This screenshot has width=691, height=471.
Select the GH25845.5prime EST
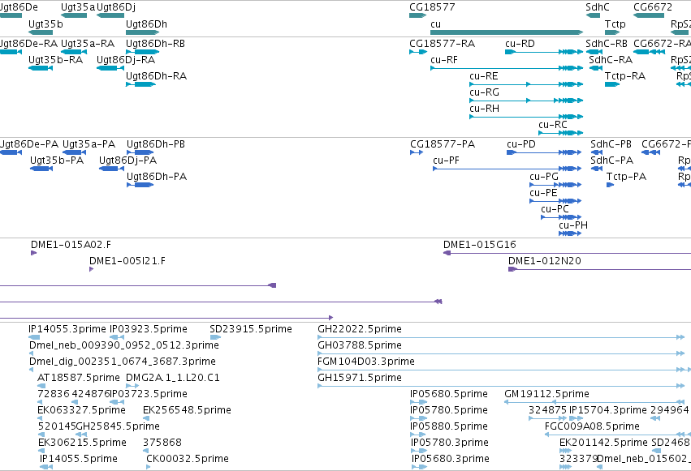pyautogui.click(x=81, y=435)
